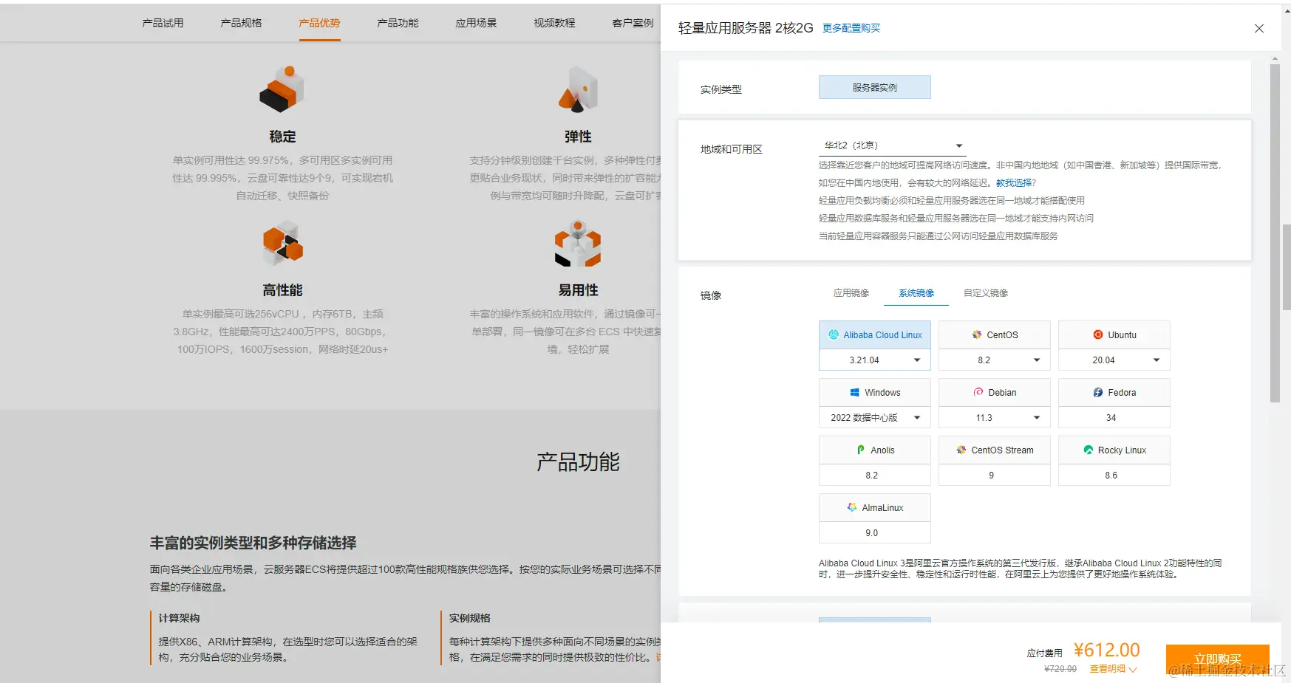Screen dimensions: 1291x683
Task: Go to the 产品试用 nav tab
Action: (x=163, y=23)
